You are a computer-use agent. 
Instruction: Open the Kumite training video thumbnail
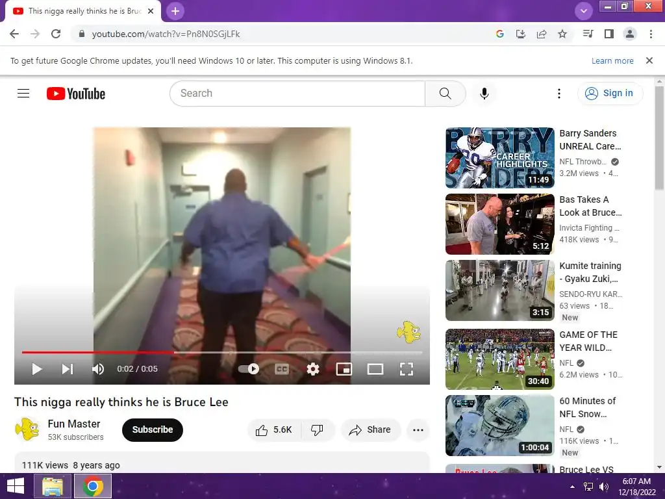(500, 290)
